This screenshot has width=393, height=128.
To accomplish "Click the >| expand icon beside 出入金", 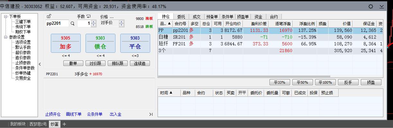I will pos(151,114).
